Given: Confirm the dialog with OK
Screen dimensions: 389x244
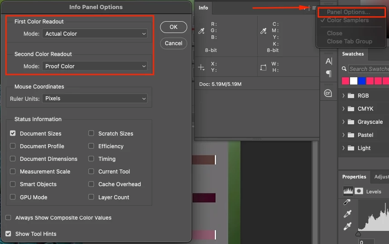Looking at the screenshot, I should click(x=173, y=27).
